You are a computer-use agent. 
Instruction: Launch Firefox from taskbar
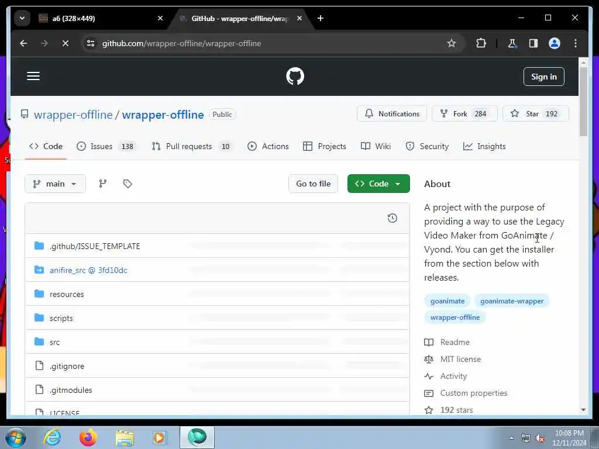[88, 437]
